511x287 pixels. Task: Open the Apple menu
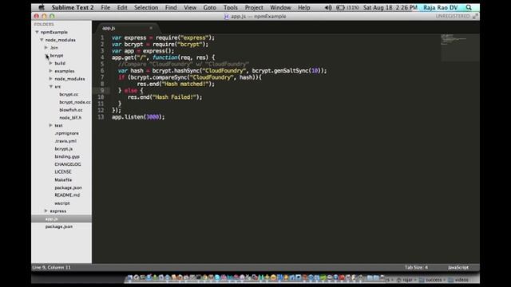(x=42, y=7)
